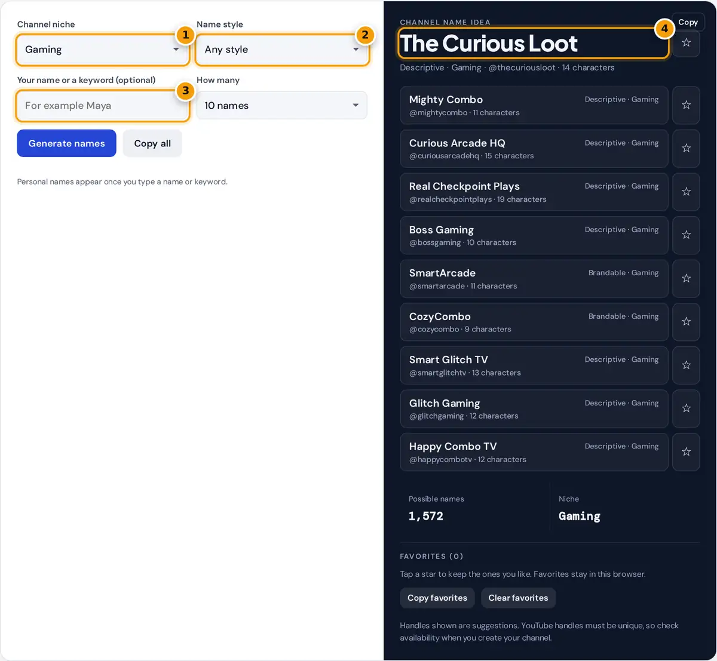Click the headline The Curious Loot
717x661 pixels.
[489, 44]
